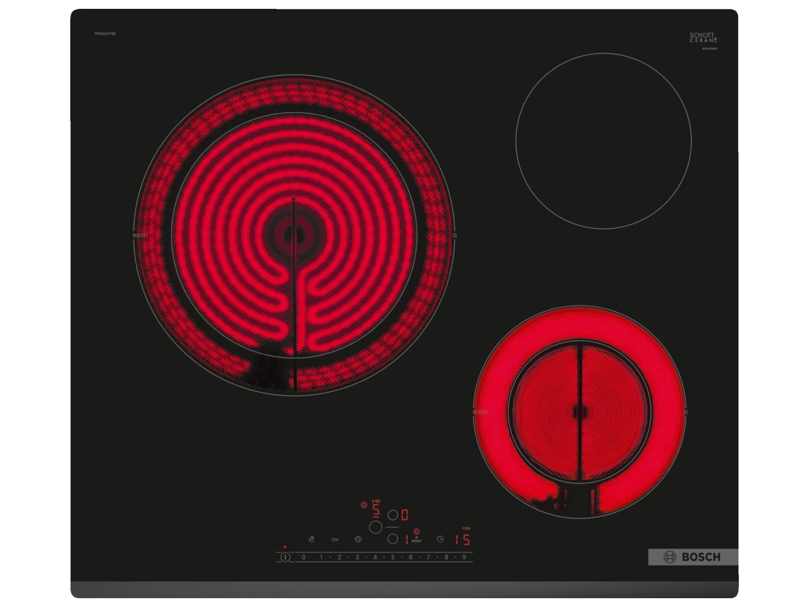812x609 pixels.
Task: Tap level 9 on the power scale
Action: (x=464, y=557)
